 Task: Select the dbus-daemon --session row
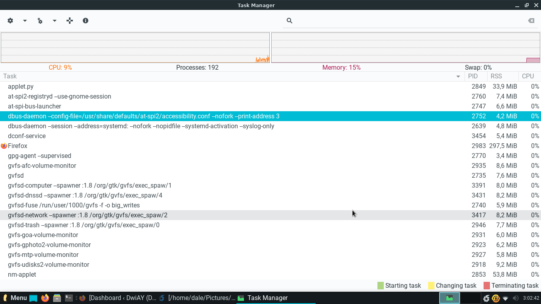(x=270, y=126)
